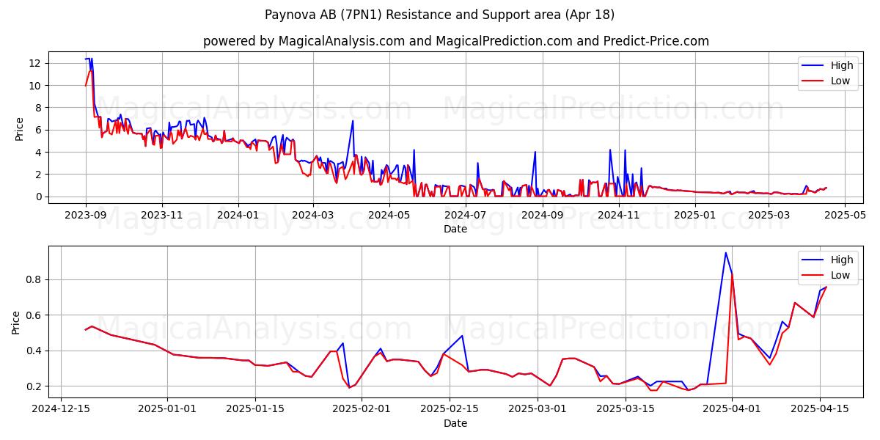Click the '2024-01' tick label

tap(238, 215)
